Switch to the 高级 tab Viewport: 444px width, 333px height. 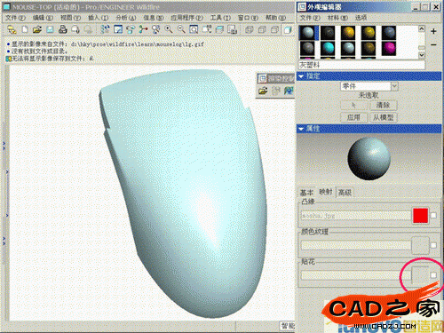[345, 193]
